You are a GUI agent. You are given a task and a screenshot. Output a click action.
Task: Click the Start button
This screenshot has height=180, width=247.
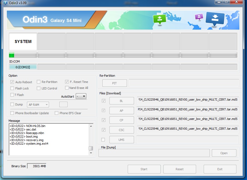tap(144, 169)
